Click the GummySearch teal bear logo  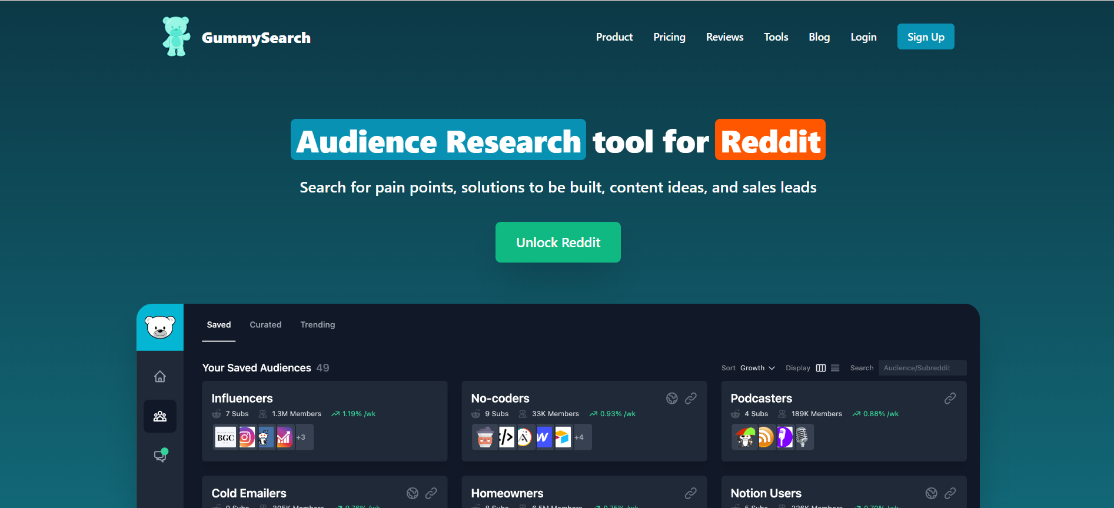(x=176, y=36)
